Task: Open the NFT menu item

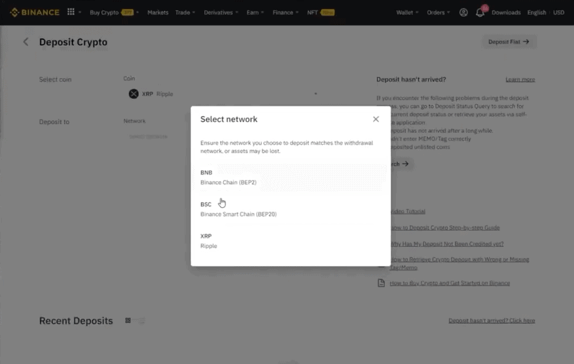Action: (x=320, y=13)
